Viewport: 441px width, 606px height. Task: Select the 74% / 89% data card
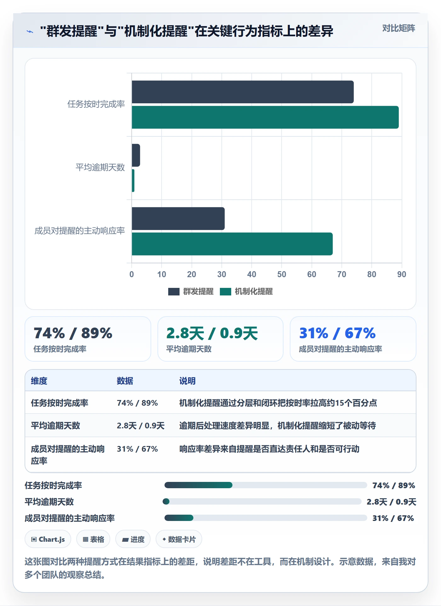(88, 339)
